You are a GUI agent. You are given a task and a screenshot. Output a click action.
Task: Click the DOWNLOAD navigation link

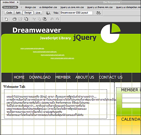[x=40, y=77]
